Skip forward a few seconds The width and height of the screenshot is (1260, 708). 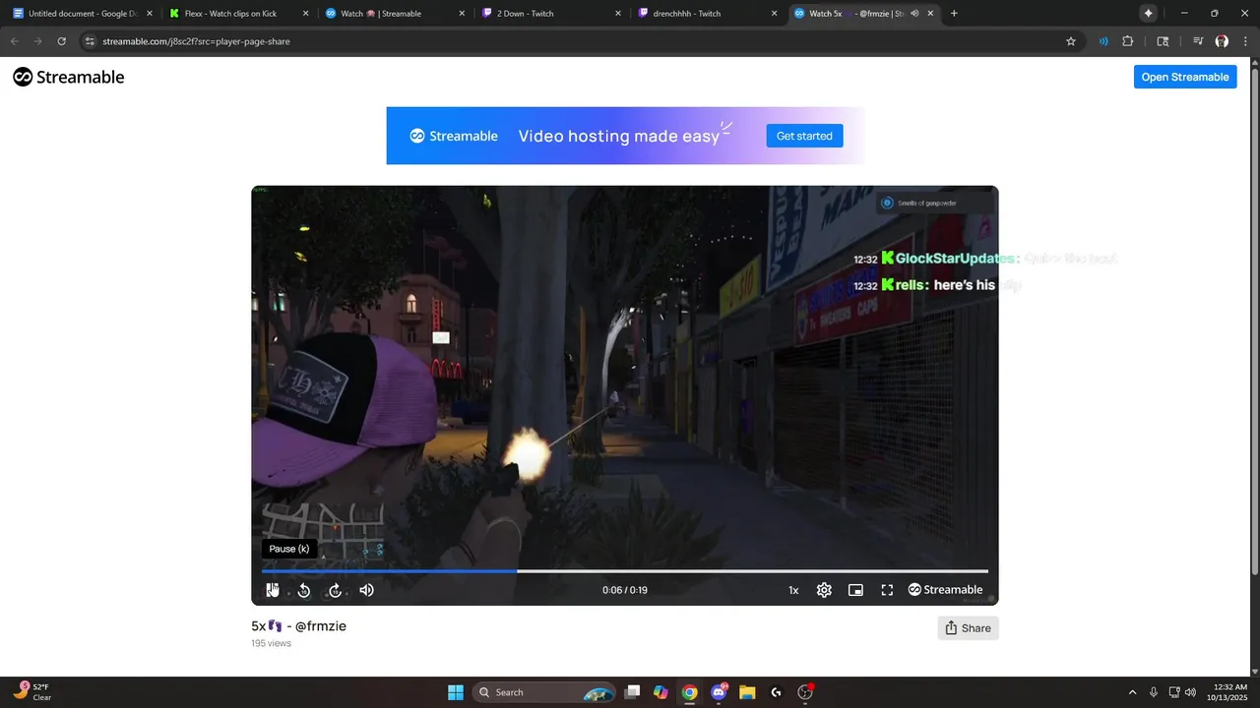[x=335, y=590]
